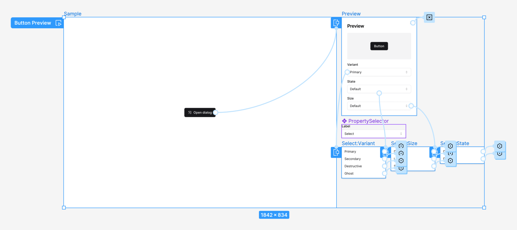Click the dark Button inside the Preview panel
Screen dimensions: 517x230
[379, 46]
